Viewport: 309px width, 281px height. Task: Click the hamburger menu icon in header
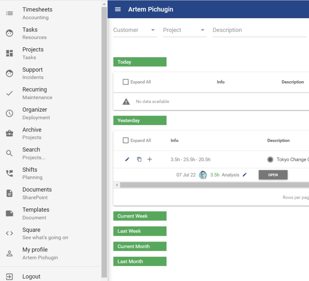(118, 9)
